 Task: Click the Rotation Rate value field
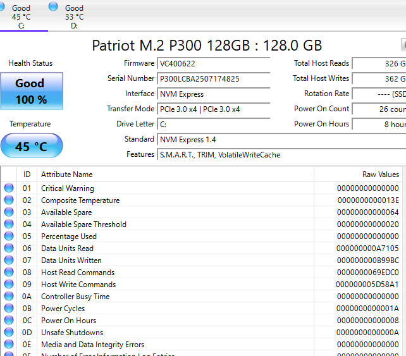click(379, 94)
